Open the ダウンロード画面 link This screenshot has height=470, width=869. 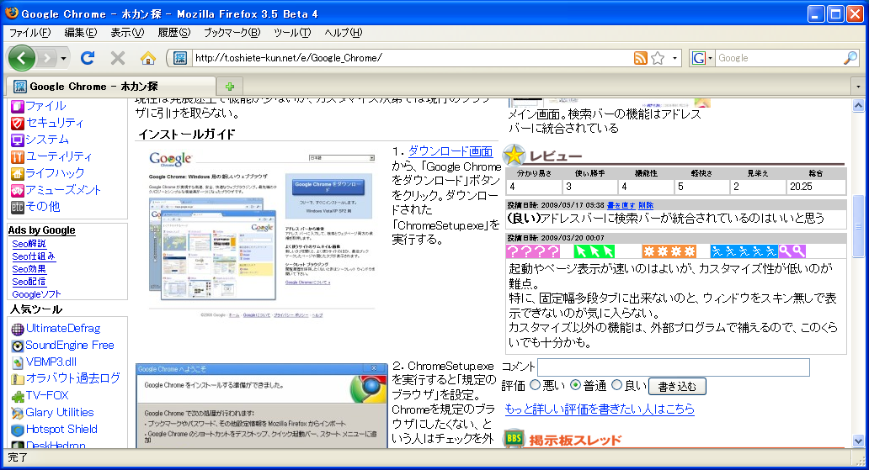450,151
